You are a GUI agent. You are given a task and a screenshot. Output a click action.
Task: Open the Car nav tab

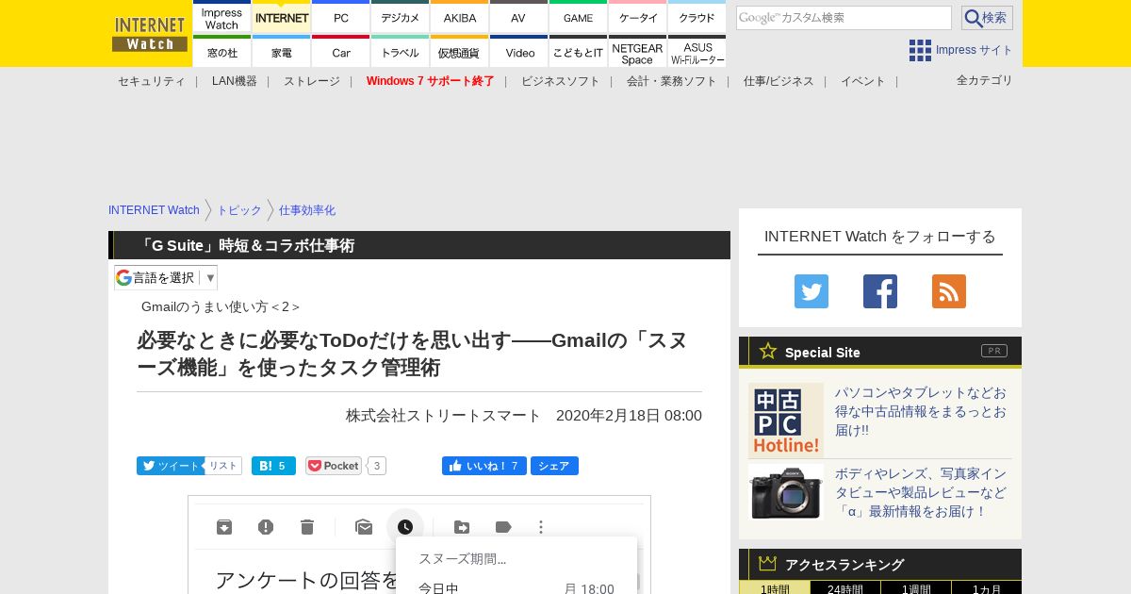pyautogui.click(x=341, y=52)
